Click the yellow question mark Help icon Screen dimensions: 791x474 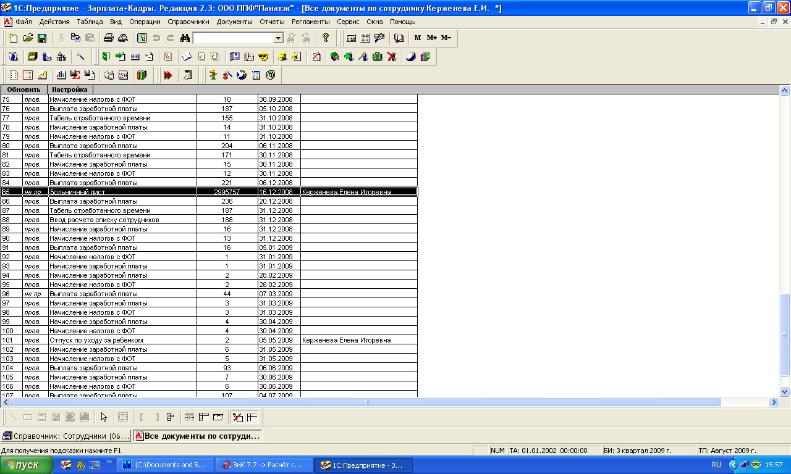pos(326,38)
